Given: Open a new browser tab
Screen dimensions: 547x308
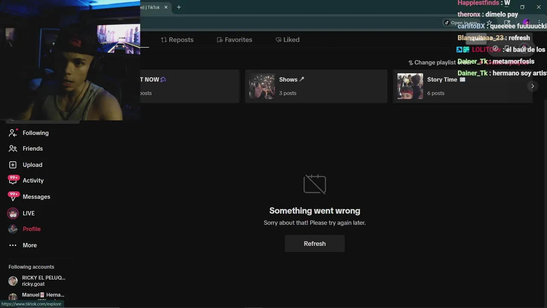Looking at the screenshot, I should 179,7.
